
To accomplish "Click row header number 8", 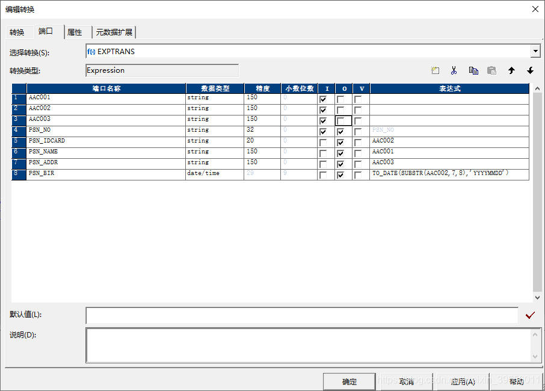I will pyautogui.click(x=19, y=174).
